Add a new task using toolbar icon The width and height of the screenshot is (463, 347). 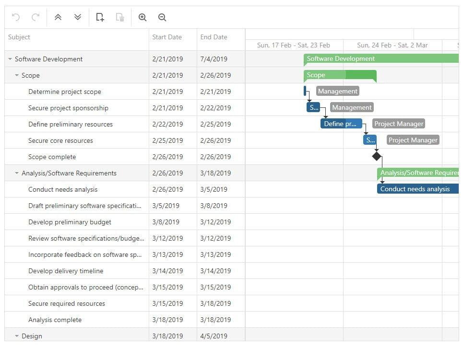[100, 17]
